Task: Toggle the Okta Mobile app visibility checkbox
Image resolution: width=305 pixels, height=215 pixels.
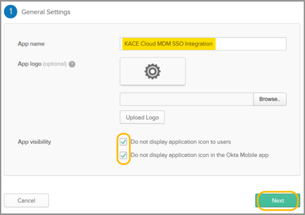Action: point(124,155)
